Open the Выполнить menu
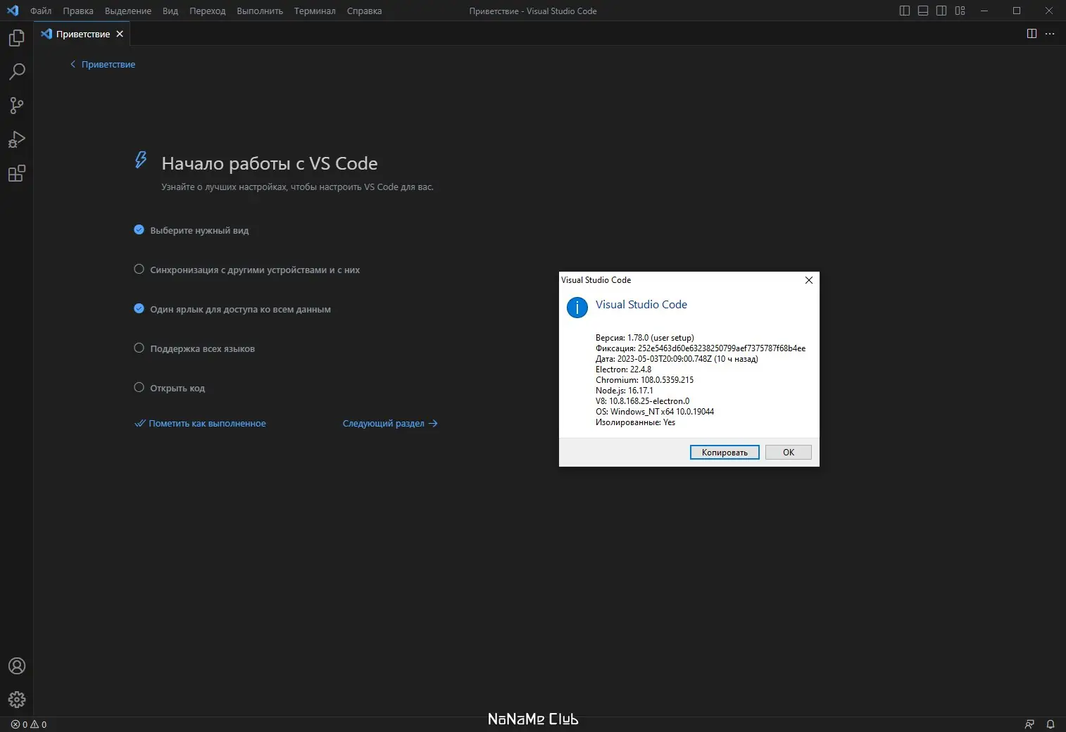This screenshot has width=1066, height=732. [x=260, y=11]
